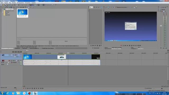The height and width of the screenshot is (95, 169).
Task: Arm the audio track for recording
Action: point(9,61)
